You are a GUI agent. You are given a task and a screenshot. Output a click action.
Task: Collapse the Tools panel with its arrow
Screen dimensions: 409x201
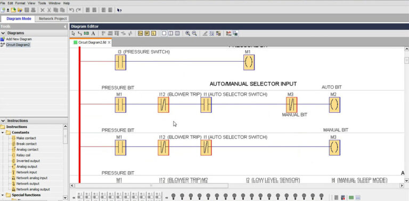click(x=65, y=27)
